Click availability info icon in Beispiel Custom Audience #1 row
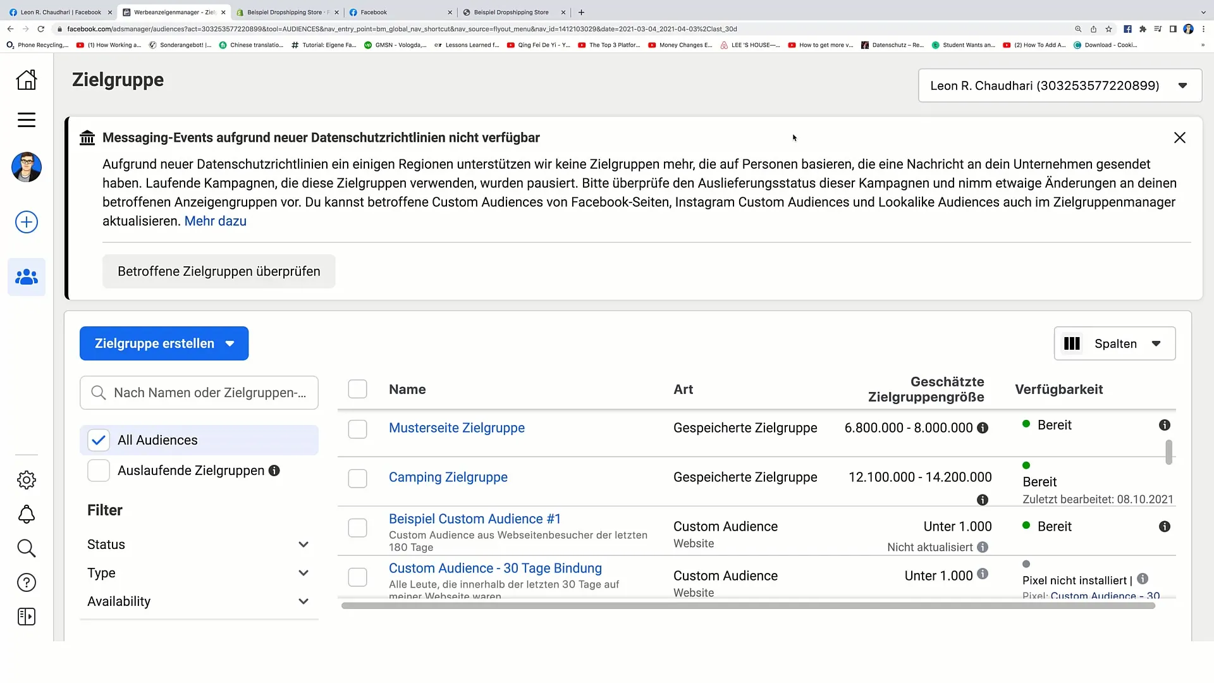The width and height of the screenshot is (1214, 683). pos(1165,526)
